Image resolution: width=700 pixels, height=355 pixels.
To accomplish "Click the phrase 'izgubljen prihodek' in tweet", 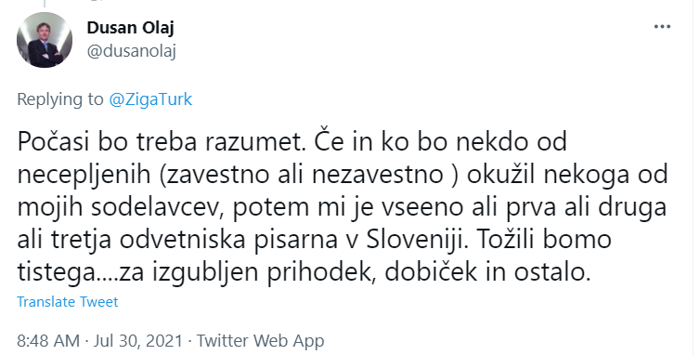I will click(x=264, y=272).
